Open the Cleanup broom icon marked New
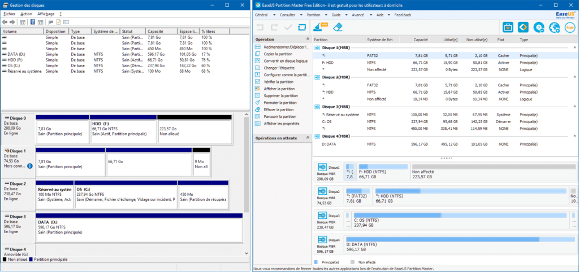 coord(320,27)
